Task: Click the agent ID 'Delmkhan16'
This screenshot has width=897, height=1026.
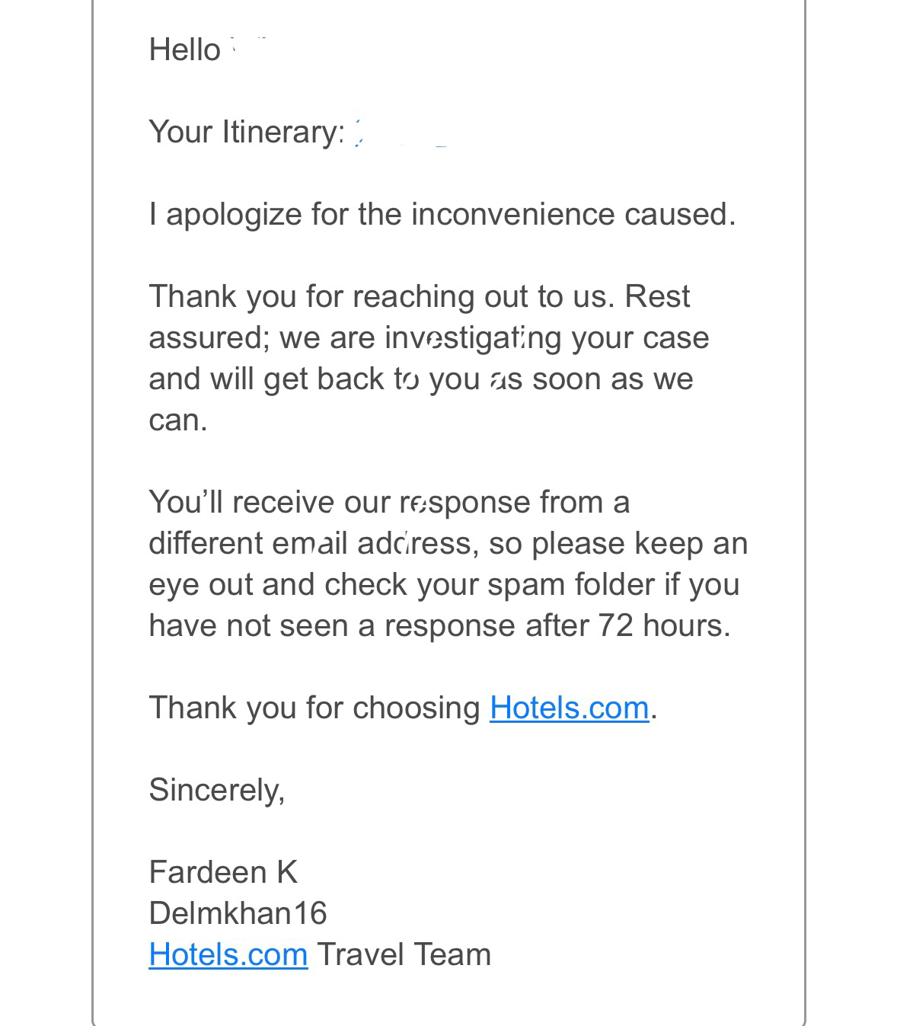Action: (x=238, y=913)
